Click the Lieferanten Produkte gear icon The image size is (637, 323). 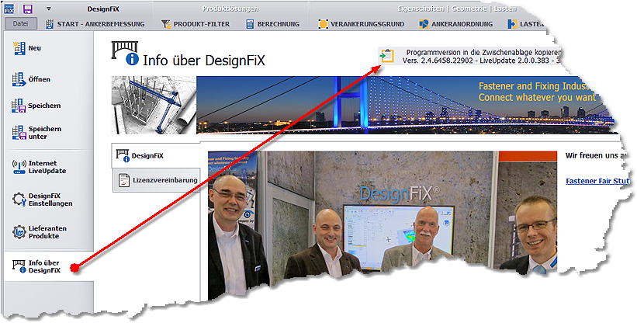coord(19,232)
